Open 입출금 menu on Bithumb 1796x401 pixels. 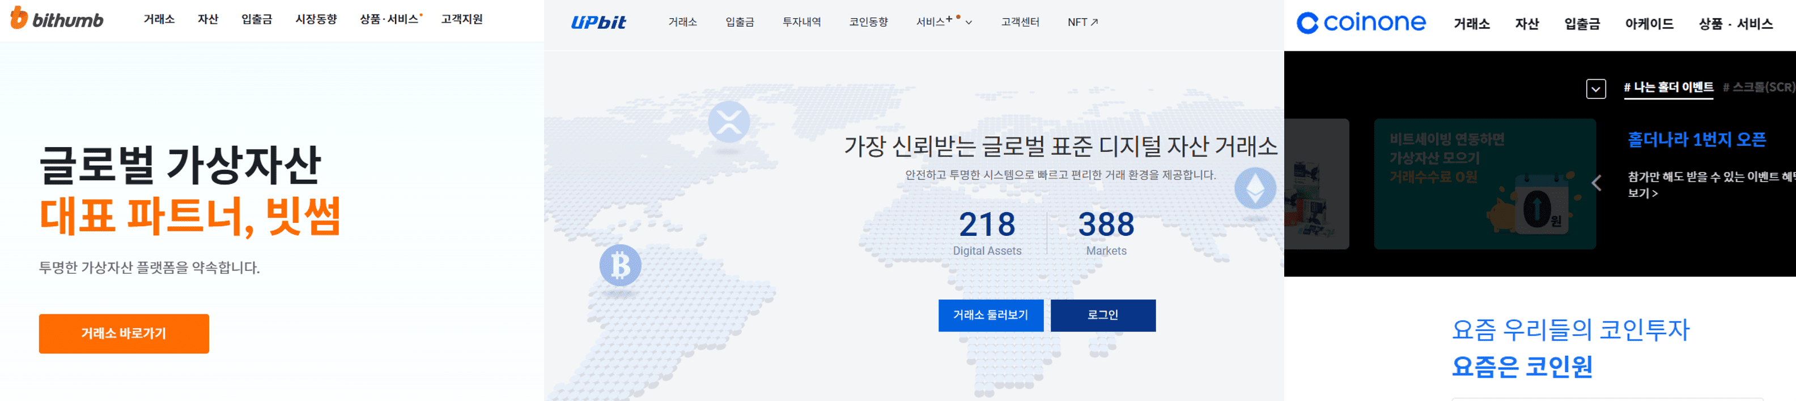pyautogui.click(x=257, y=19)
